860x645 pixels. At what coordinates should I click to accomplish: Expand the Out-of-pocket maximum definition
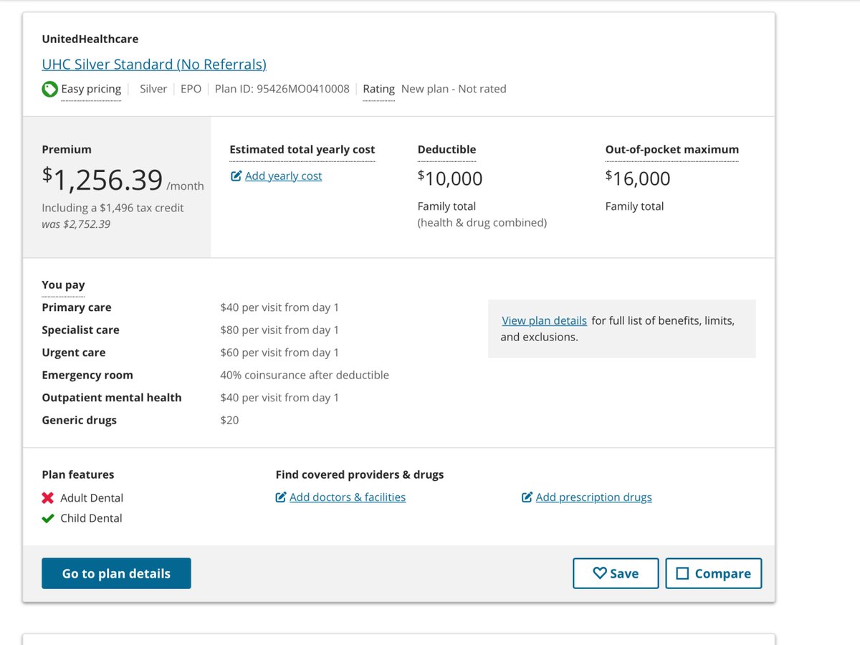click(672, 149)
